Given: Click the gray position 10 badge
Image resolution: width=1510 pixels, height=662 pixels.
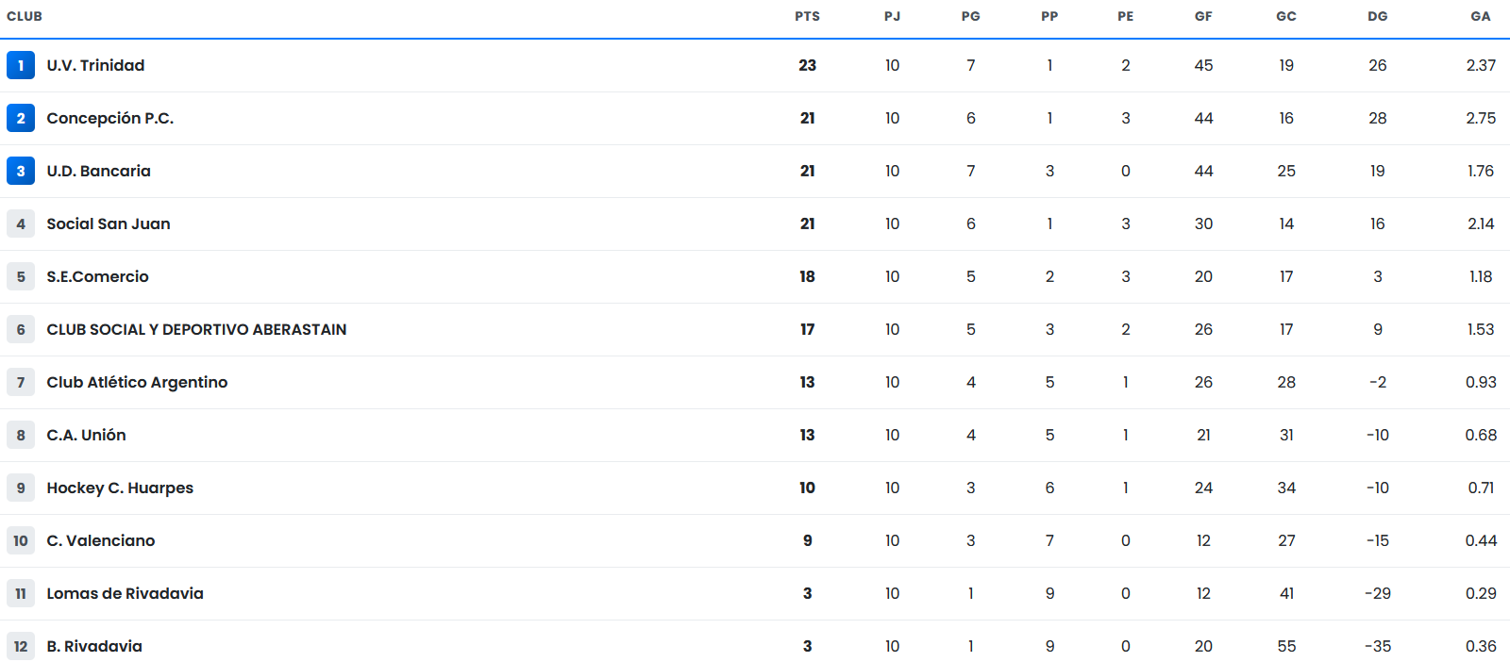Looking at the screenshot, I should [x=21, y=540].
